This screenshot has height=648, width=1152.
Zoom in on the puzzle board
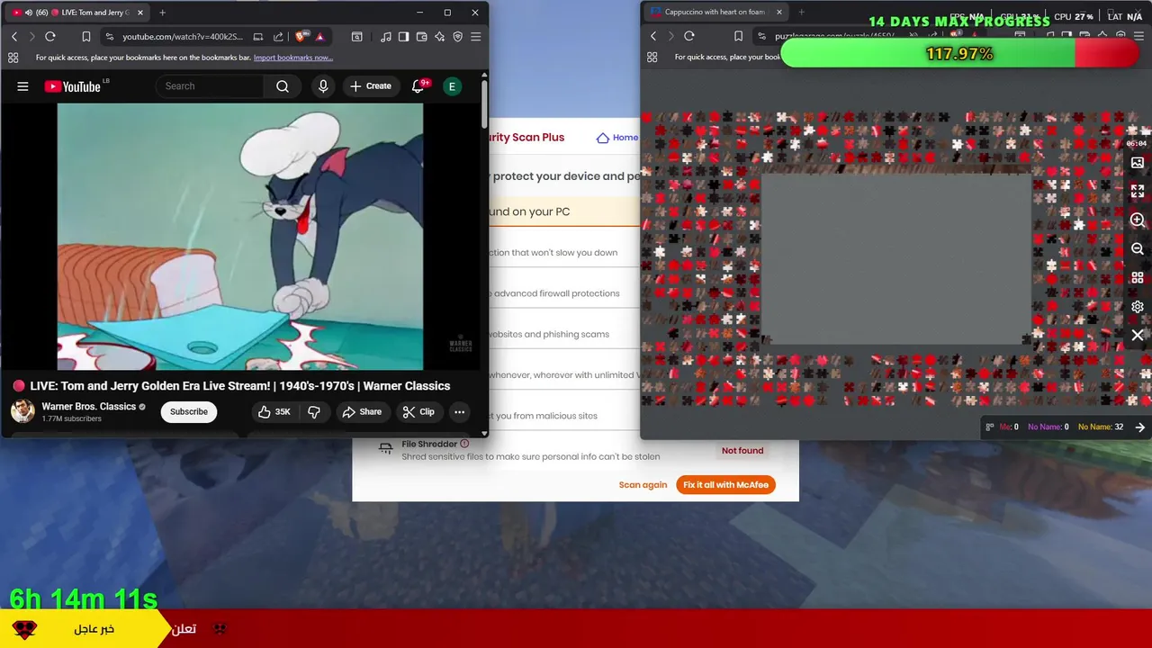[1138, 220]
